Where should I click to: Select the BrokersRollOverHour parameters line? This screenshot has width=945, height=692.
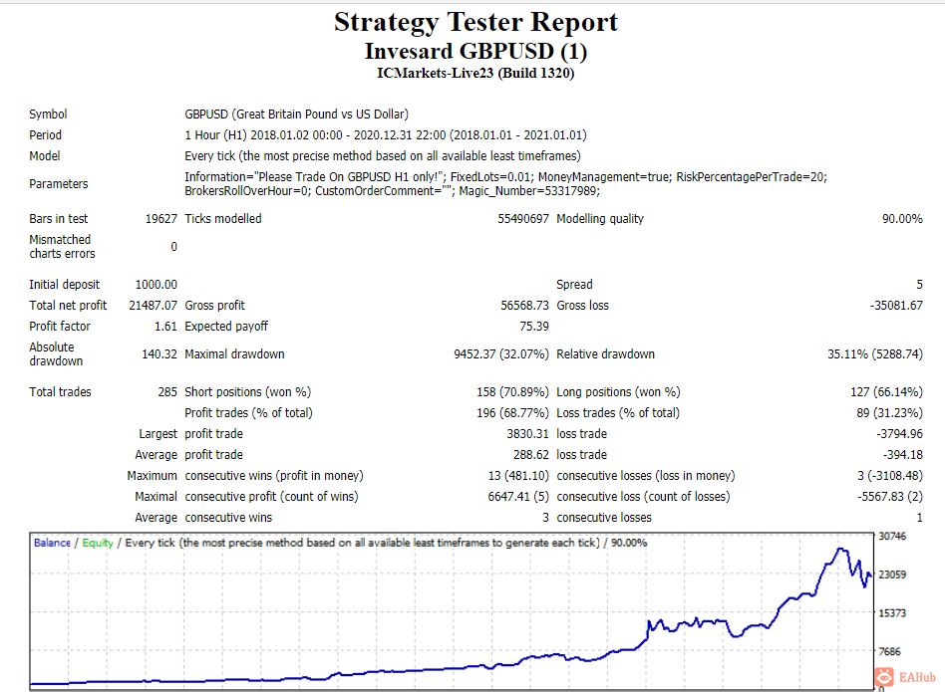(x=393, y=191)
